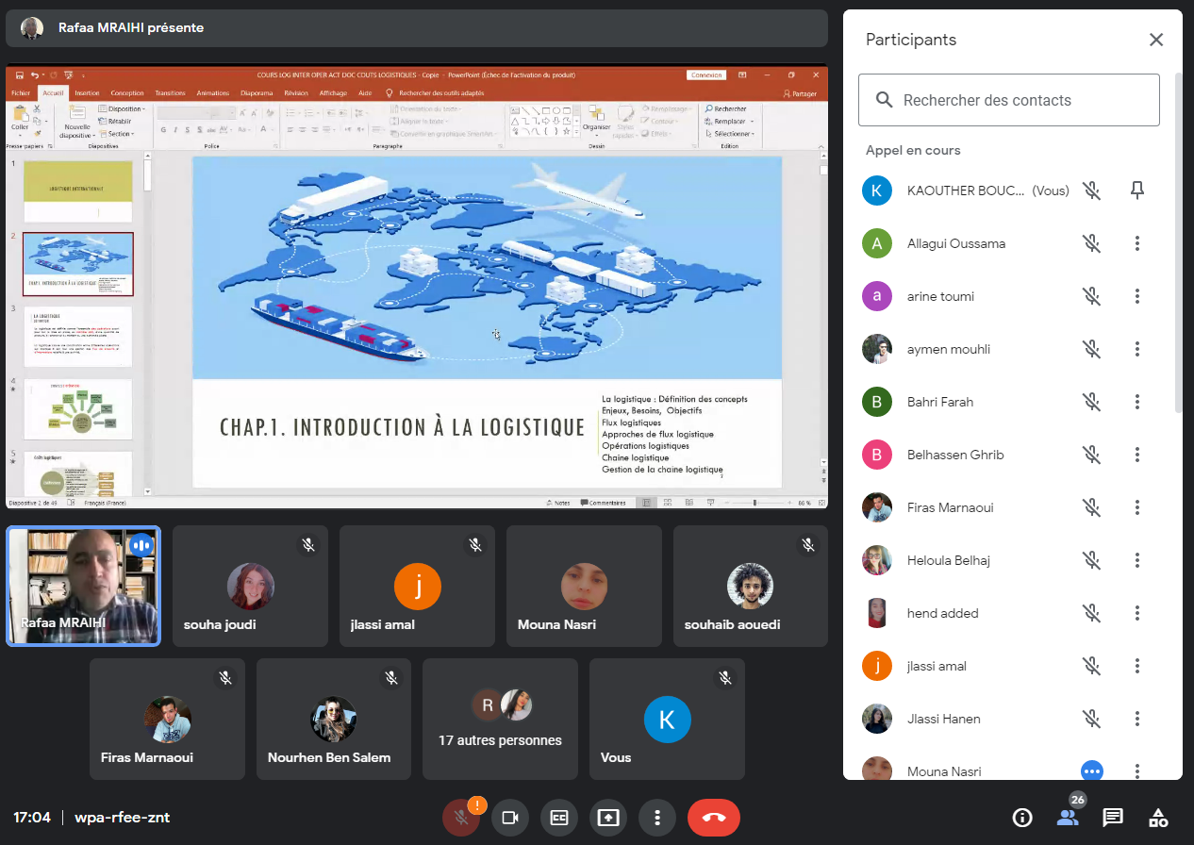The width and height of the screenshot is (1194, 845).
Task: Click Firas Marnaoui in participants list
Action: tap(948, 507)
